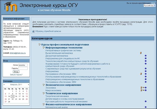The height and width of the screenshot is (109, 157).
Task: Open Курсовая работа по теоретической механике
Action: click(66, 101)
